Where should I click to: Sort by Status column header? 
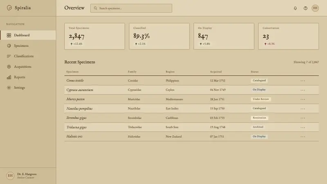pos(254,72)
